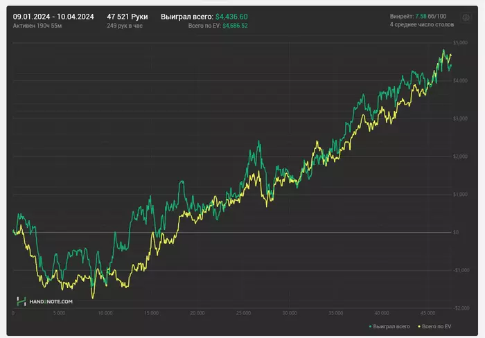Click the 25 000 x-axis label
Screen dimensions: 485x338
point(242,313)
